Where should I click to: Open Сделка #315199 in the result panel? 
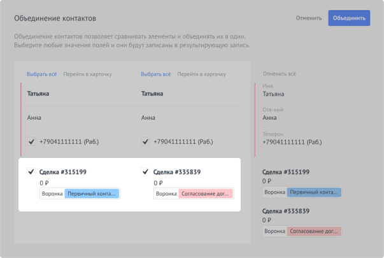click(x=286, y=172)
